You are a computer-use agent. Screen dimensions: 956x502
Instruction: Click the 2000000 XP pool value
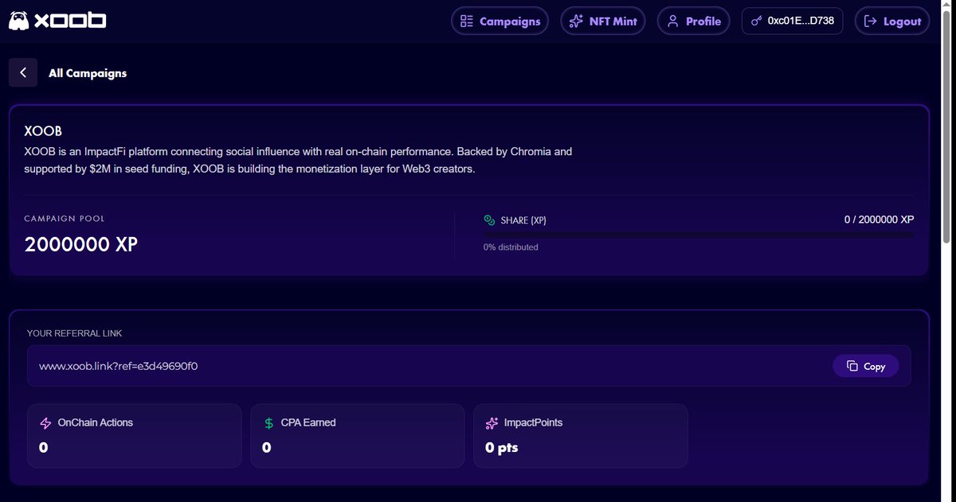point(81,244)
